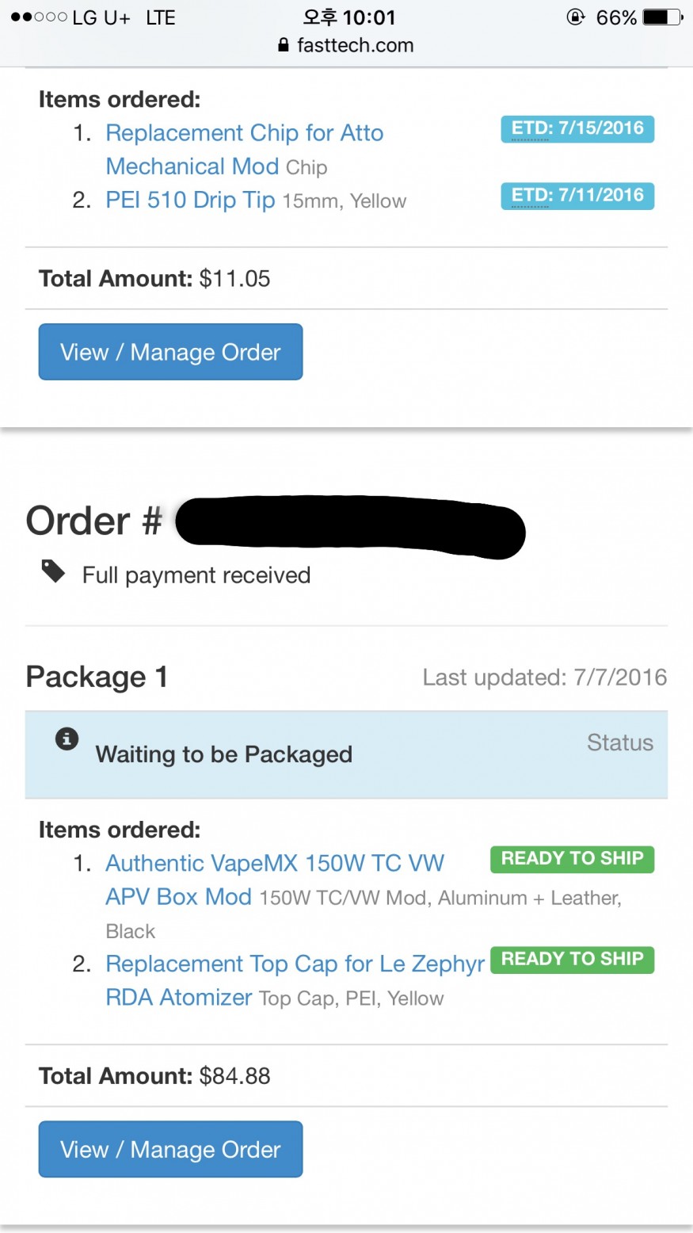693x1233 pixels.
Task: Tap the payment tag icon
Action: [53, 571]
